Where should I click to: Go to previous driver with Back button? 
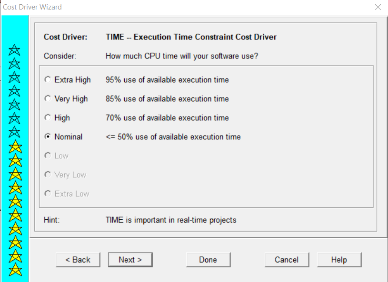[x=78, y=260]
